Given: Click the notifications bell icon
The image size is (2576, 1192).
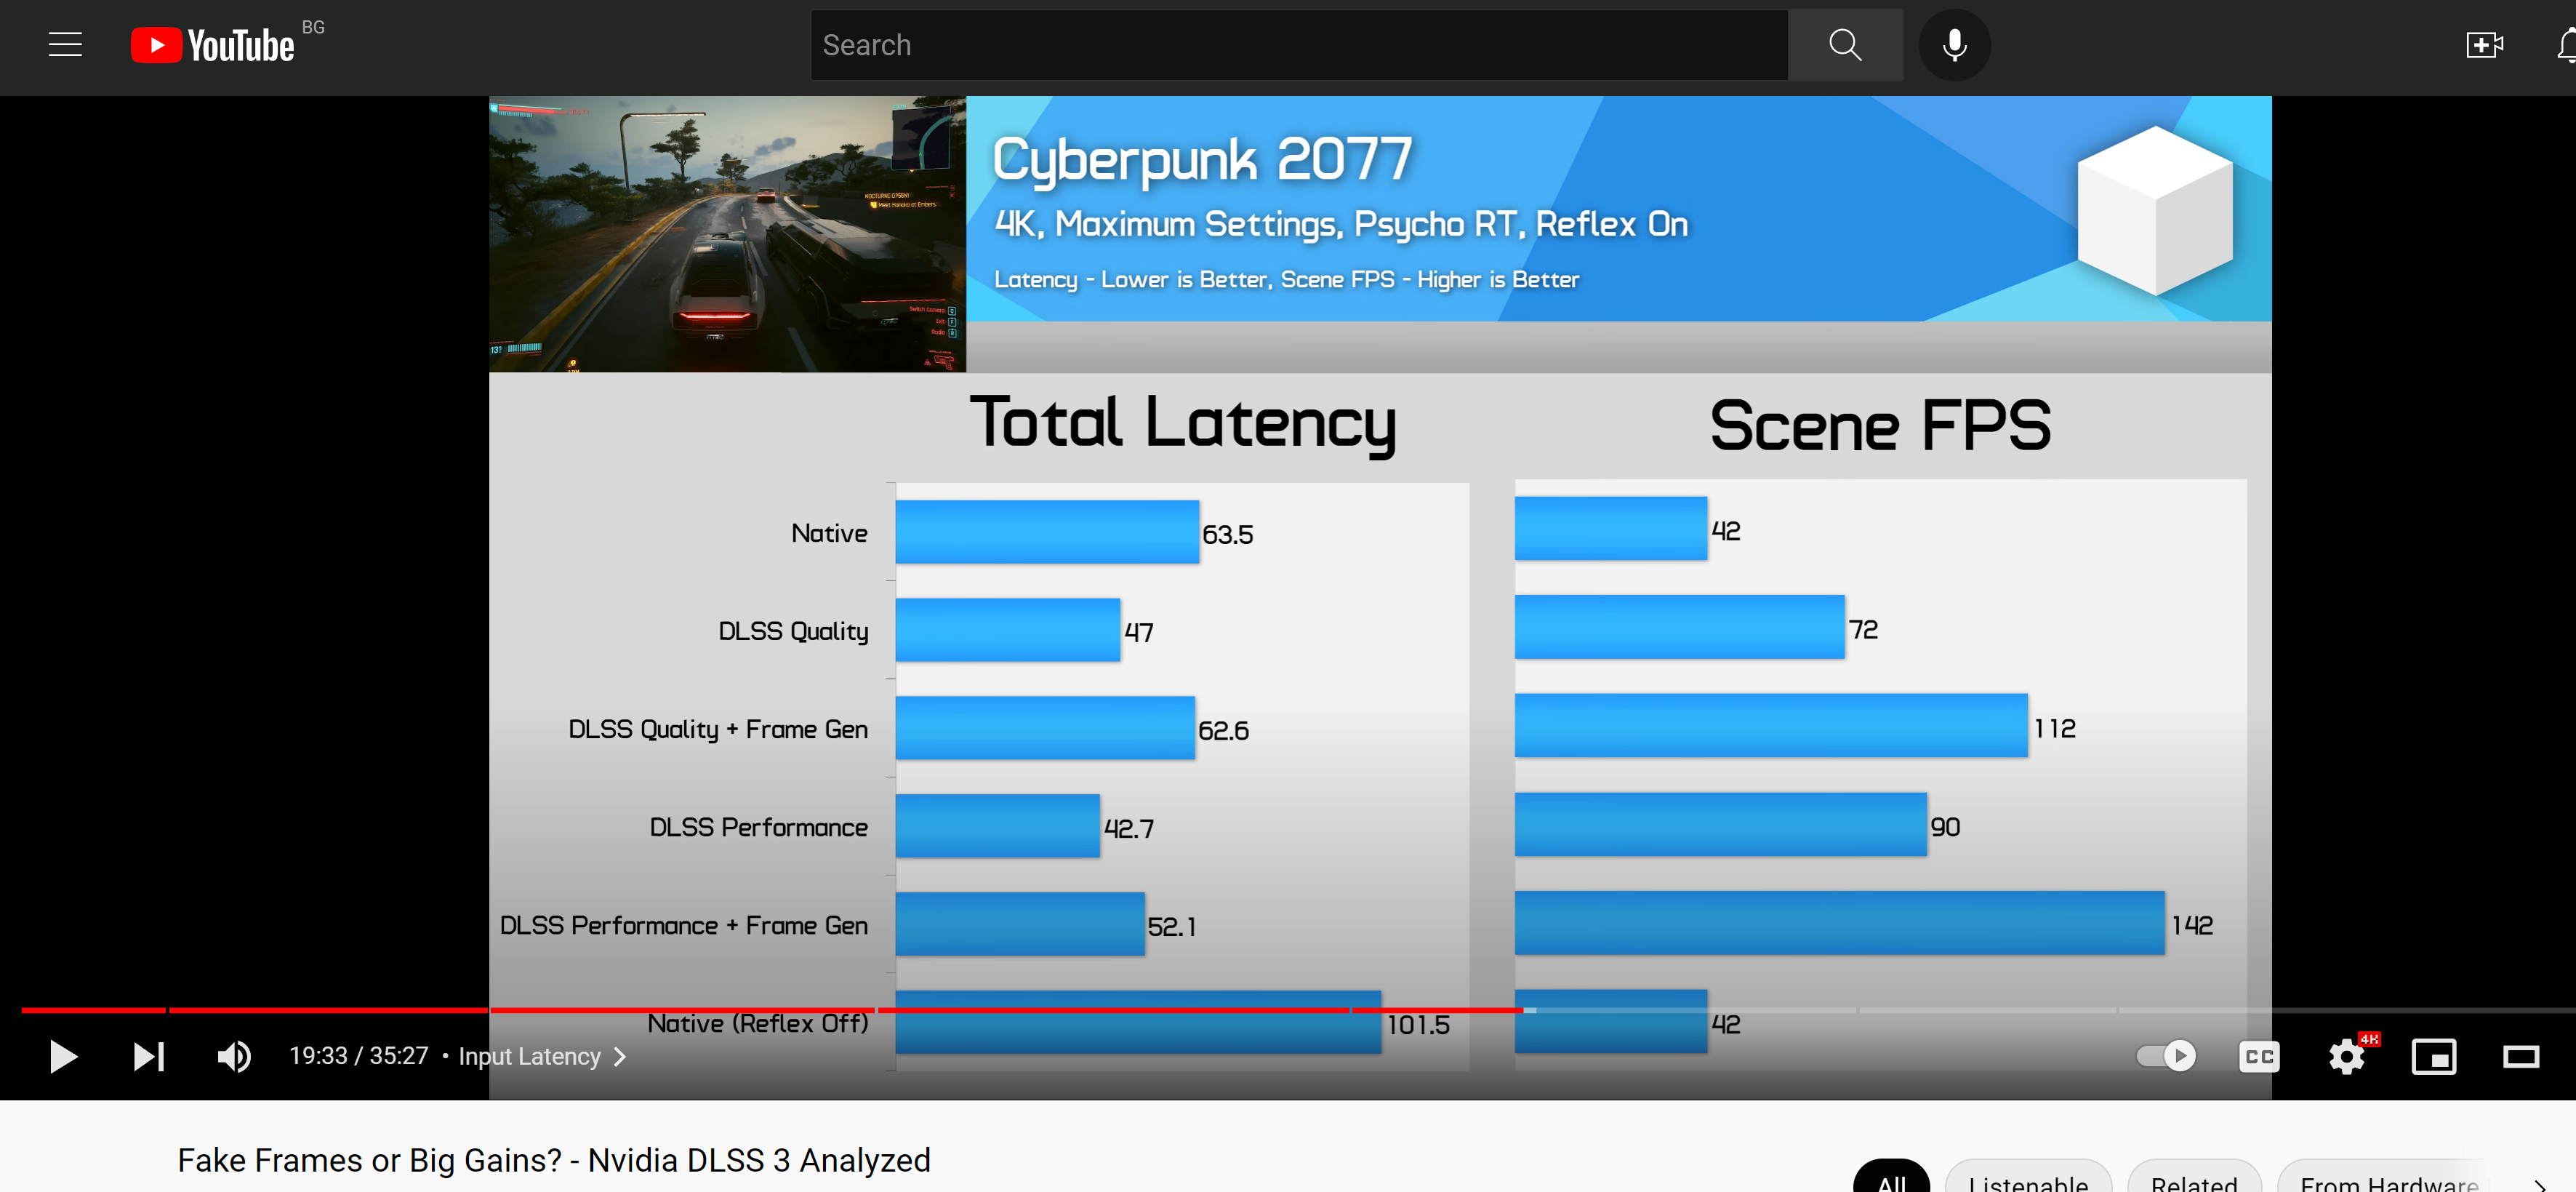Looking at the screenshot, I should (x=2563, y=46).
